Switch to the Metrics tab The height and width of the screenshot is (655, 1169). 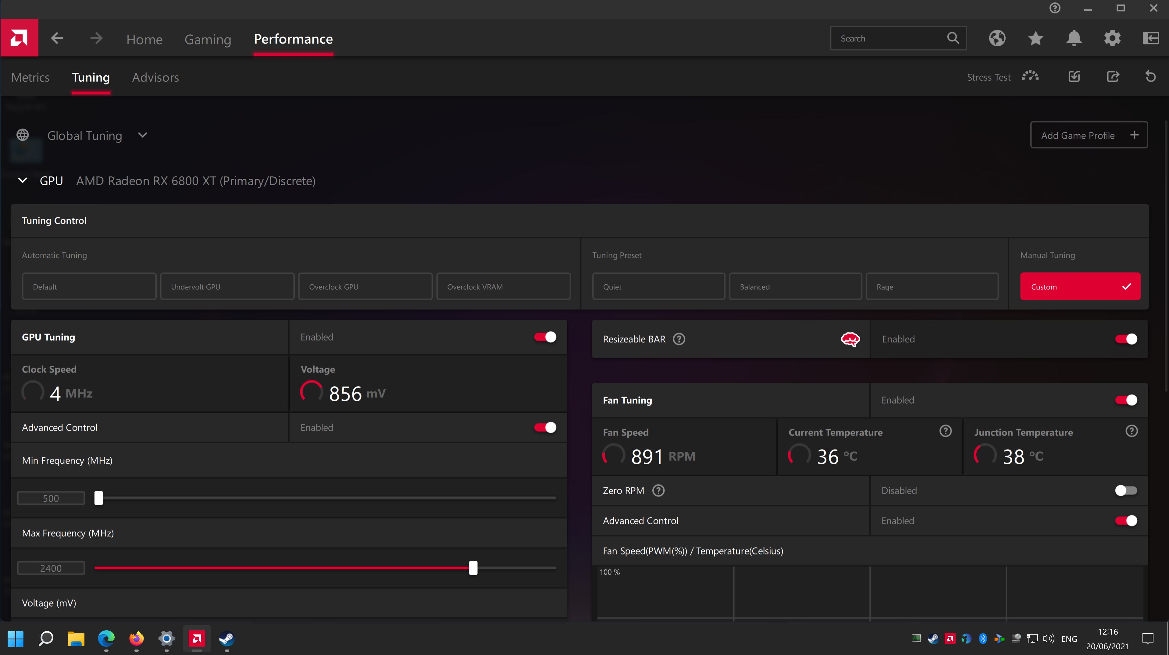click(x=30, y=78)
